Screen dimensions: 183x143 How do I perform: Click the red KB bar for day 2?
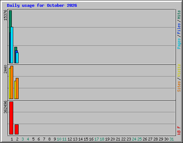[16, 129]
